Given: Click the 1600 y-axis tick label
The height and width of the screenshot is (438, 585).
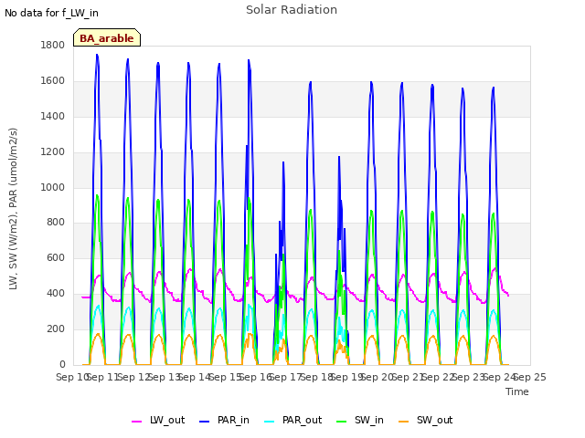Looking at the screenshot, I should coord(53,81).
